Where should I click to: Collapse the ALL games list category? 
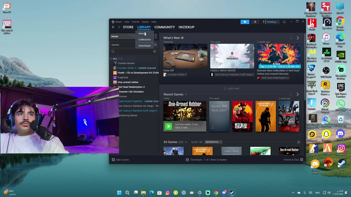(111, 59)
